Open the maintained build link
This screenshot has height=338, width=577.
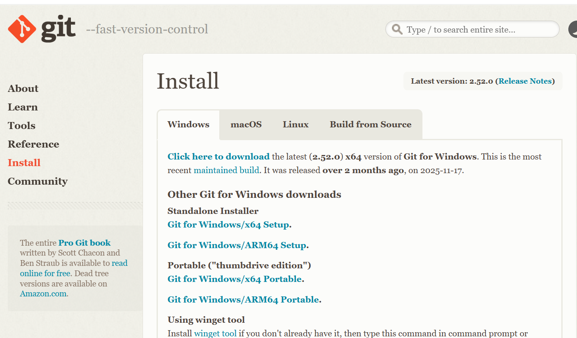(226, 170)
